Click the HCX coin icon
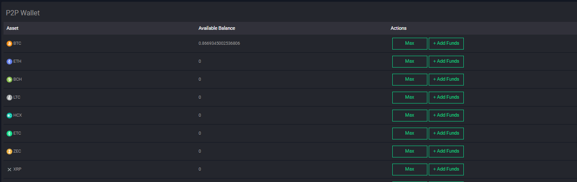The height and width of the screenshot is (182, 577). (x=9, y=115)
